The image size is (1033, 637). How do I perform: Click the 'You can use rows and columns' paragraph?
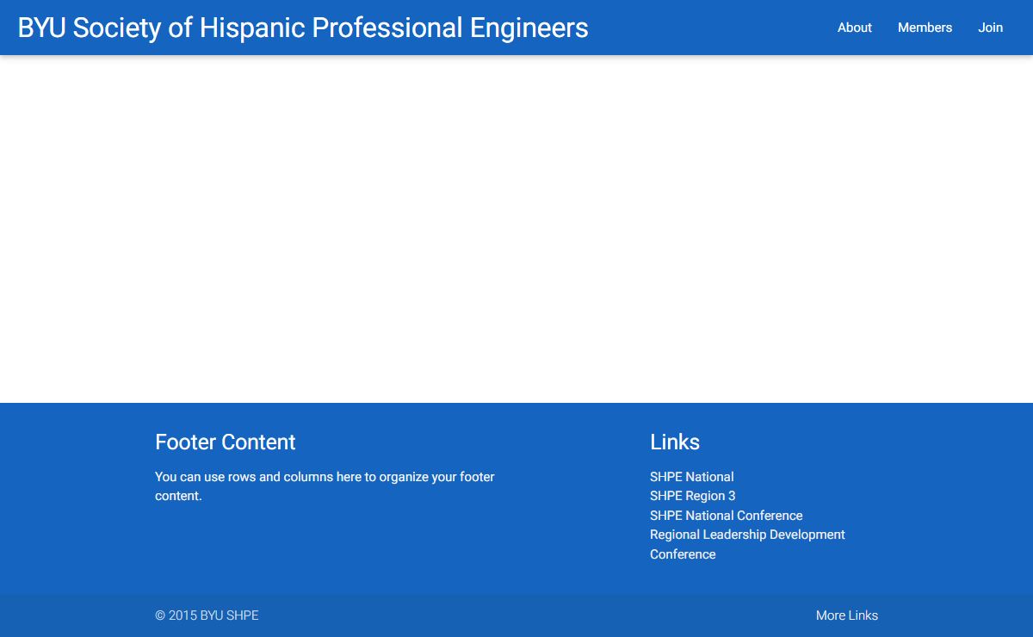(x=325, y=486)
